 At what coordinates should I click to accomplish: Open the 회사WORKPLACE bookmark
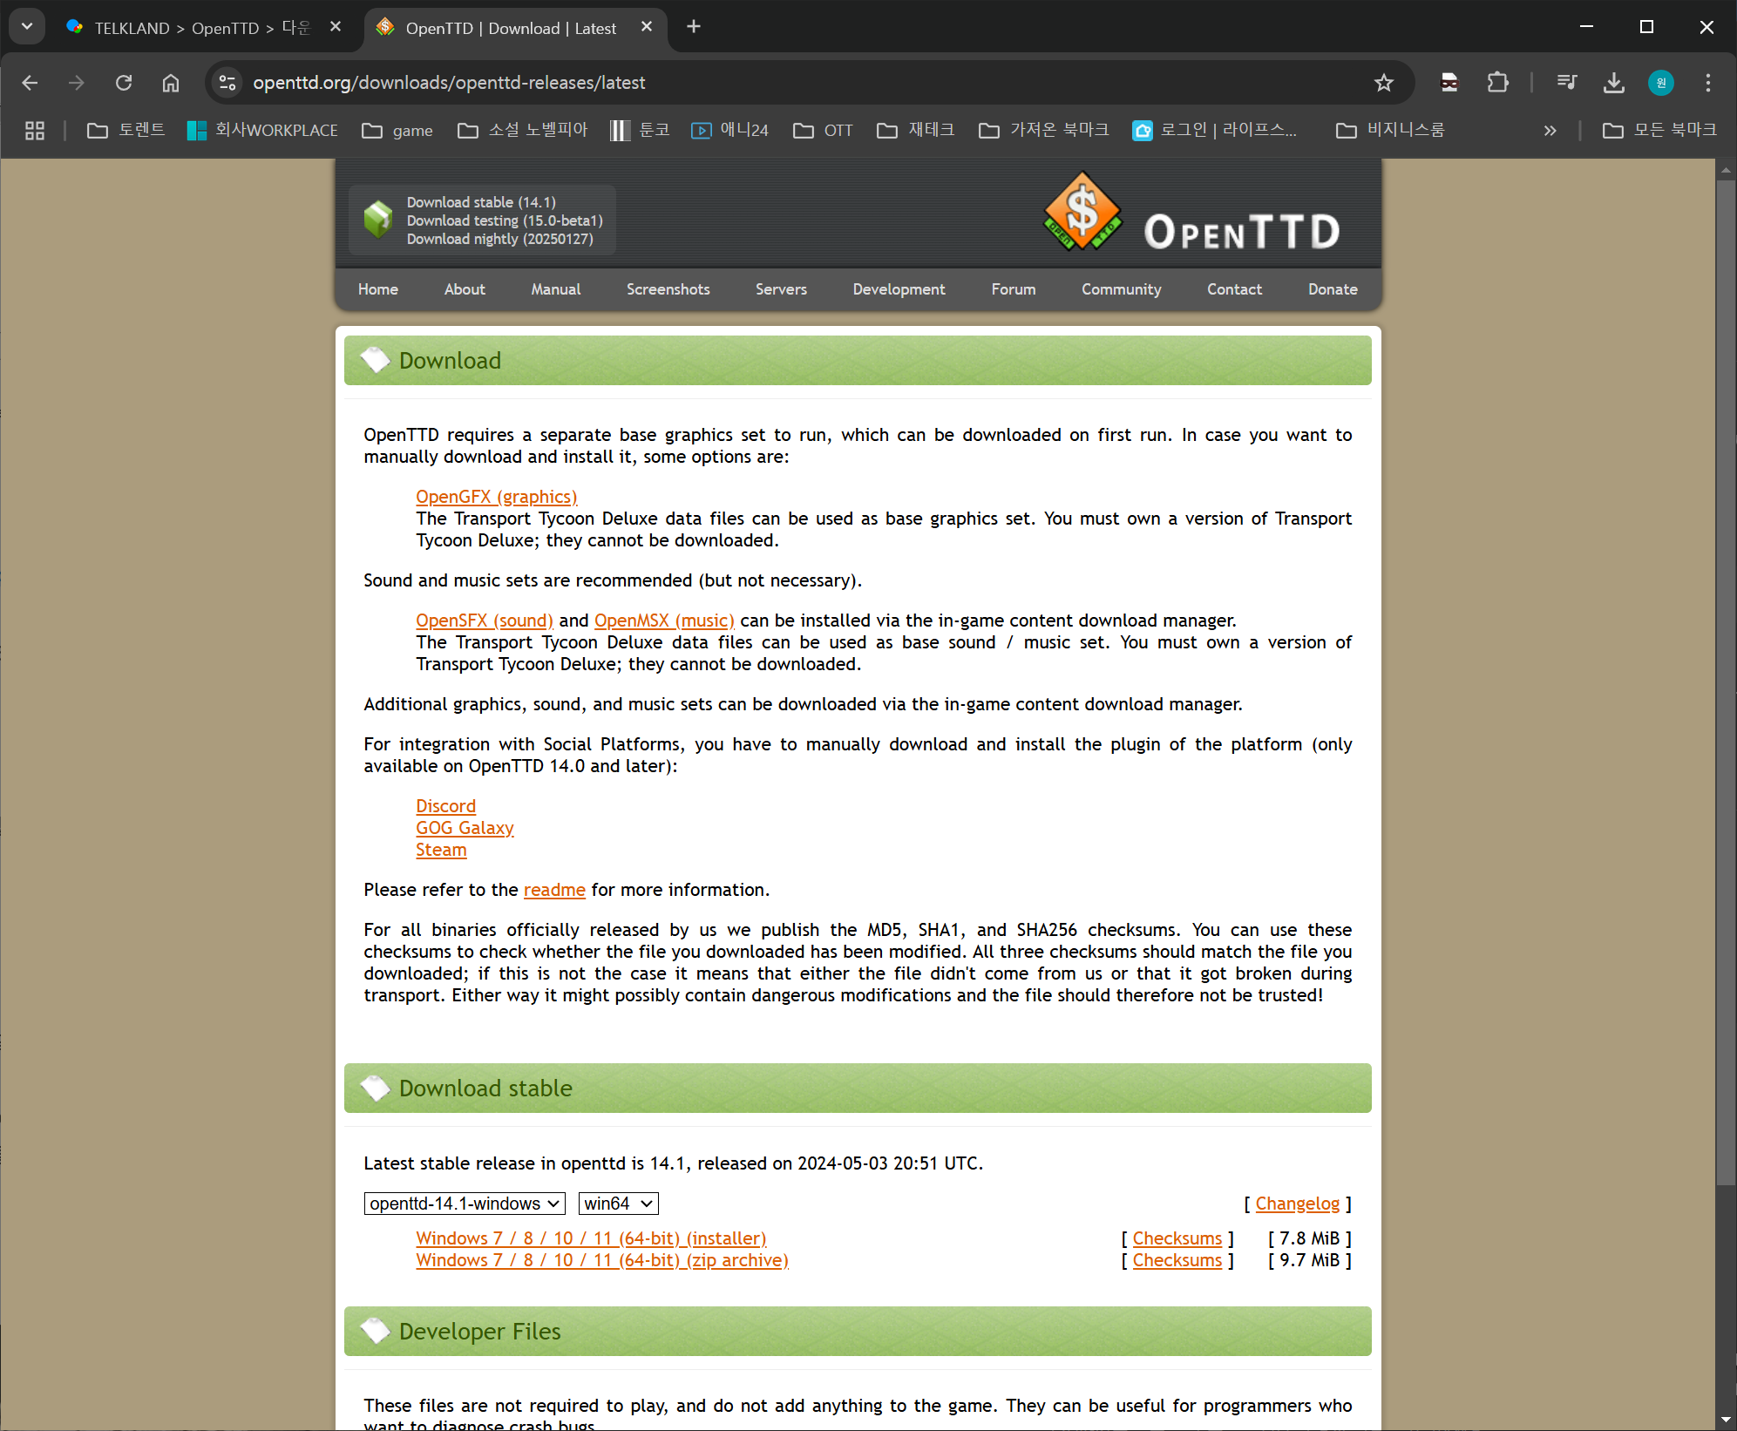pos(263,131)
